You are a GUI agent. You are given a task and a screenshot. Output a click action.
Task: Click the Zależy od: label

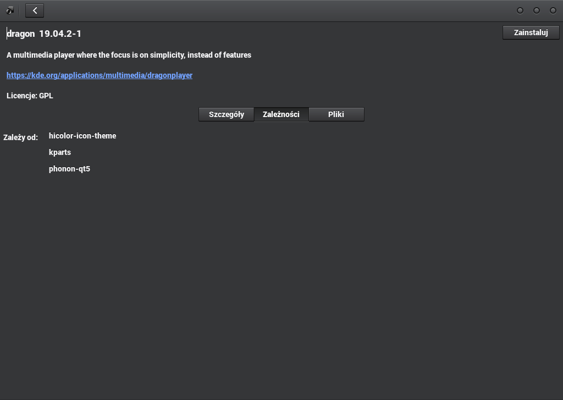coord(20,137)
